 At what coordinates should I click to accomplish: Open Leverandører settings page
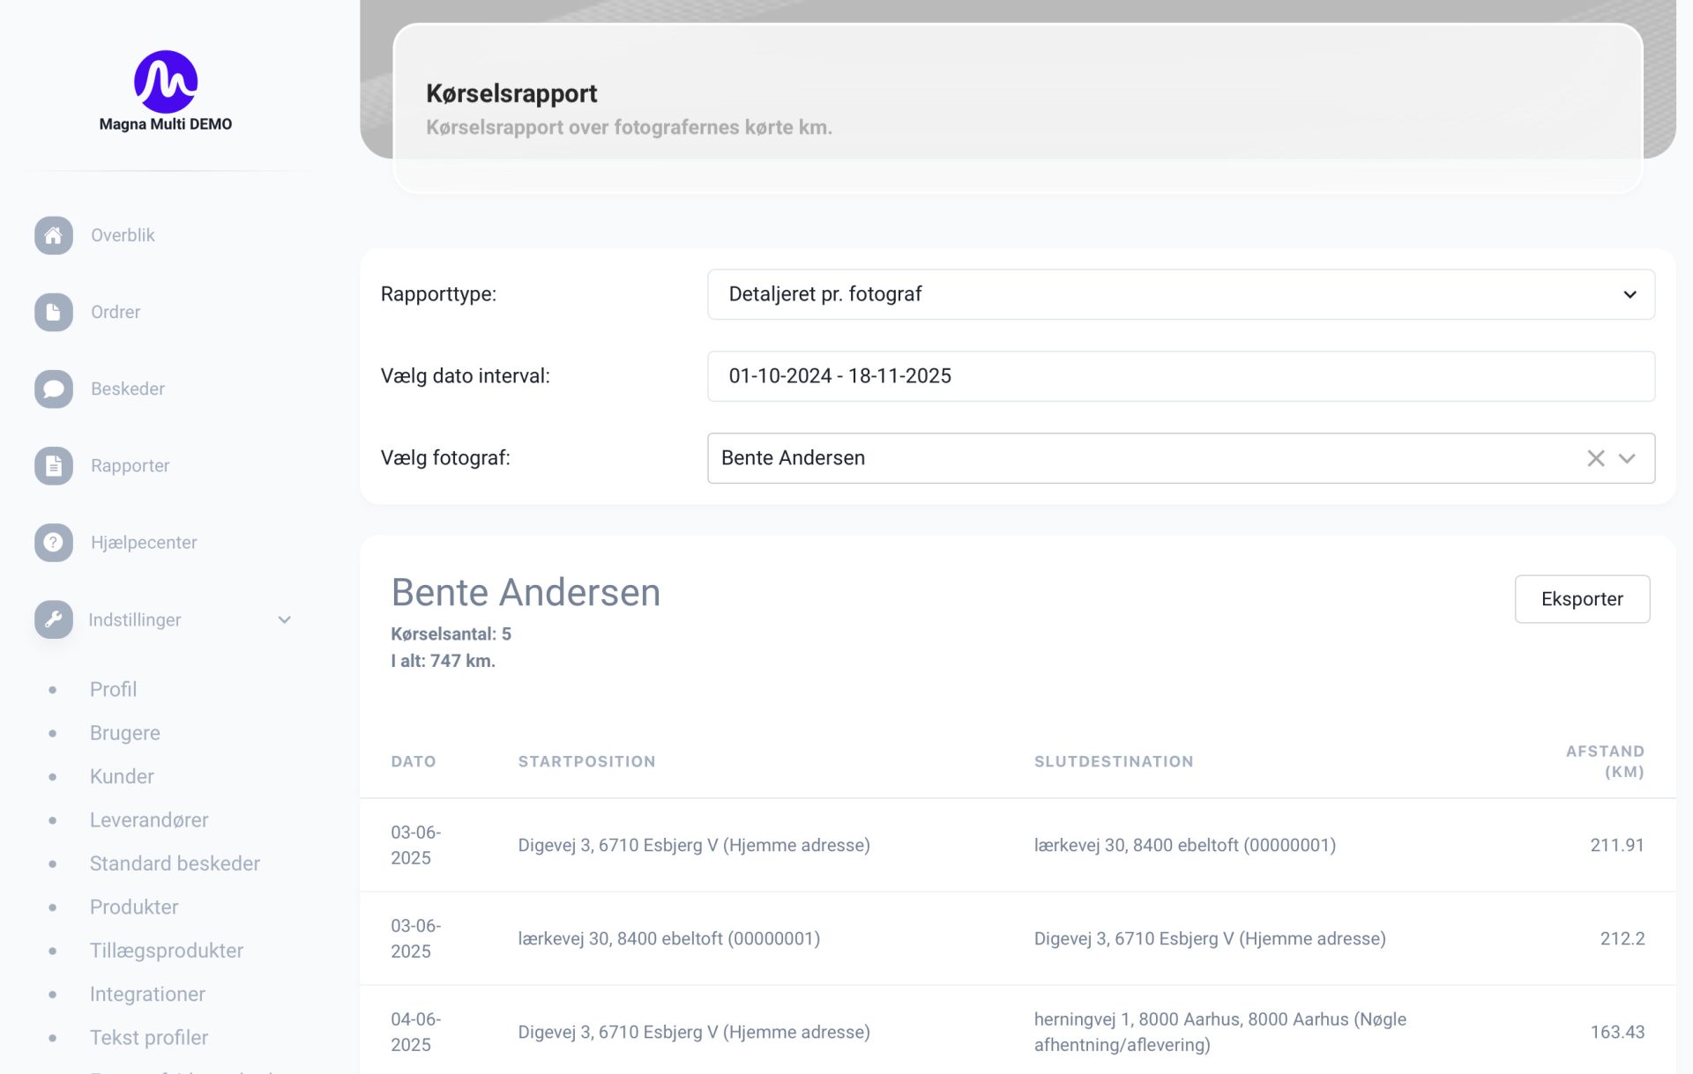click(149, 819)
